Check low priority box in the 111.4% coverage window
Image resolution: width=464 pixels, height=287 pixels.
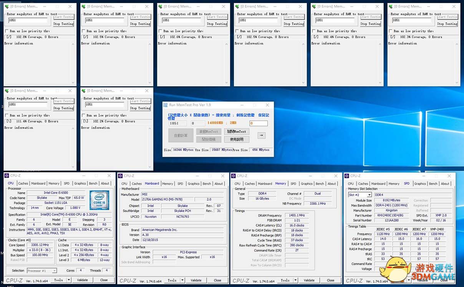pyautogui.click(x=7, y=115)
